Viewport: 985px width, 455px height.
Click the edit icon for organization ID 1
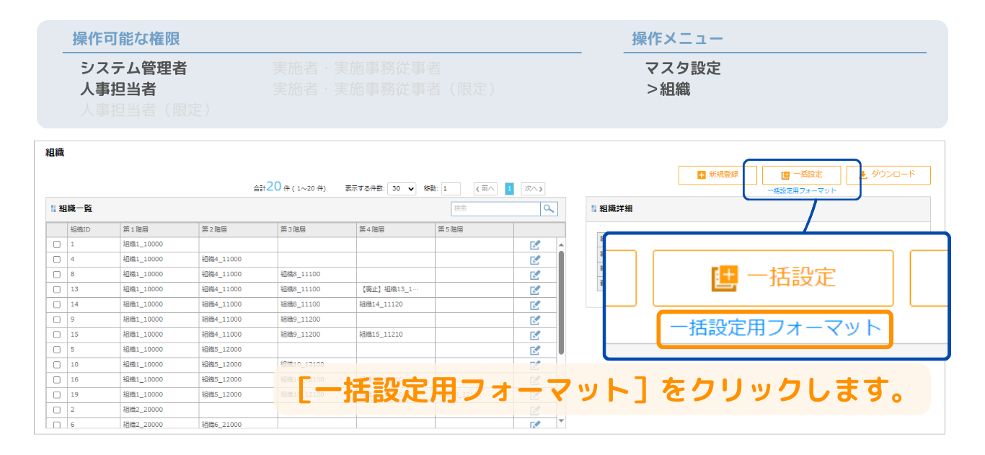(x=534, y=244)
